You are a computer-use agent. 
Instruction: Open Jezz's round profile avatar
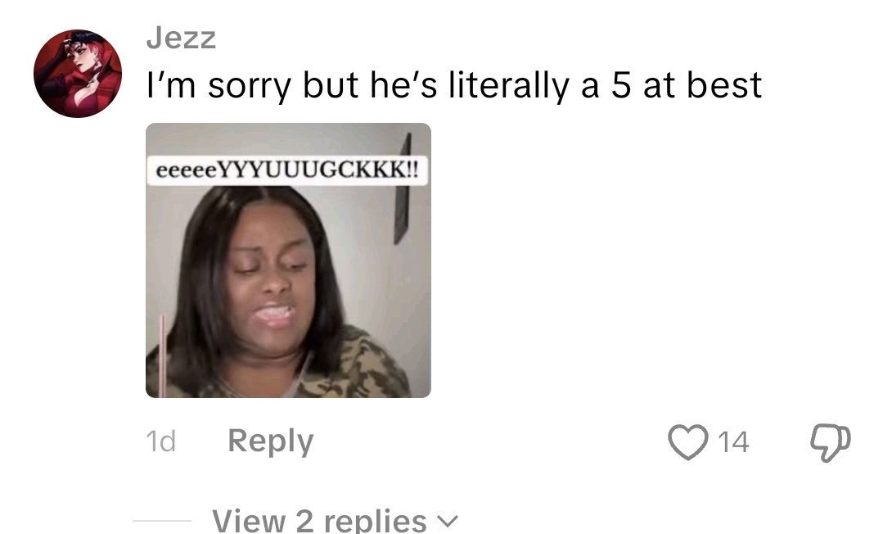tap(78, 74)
